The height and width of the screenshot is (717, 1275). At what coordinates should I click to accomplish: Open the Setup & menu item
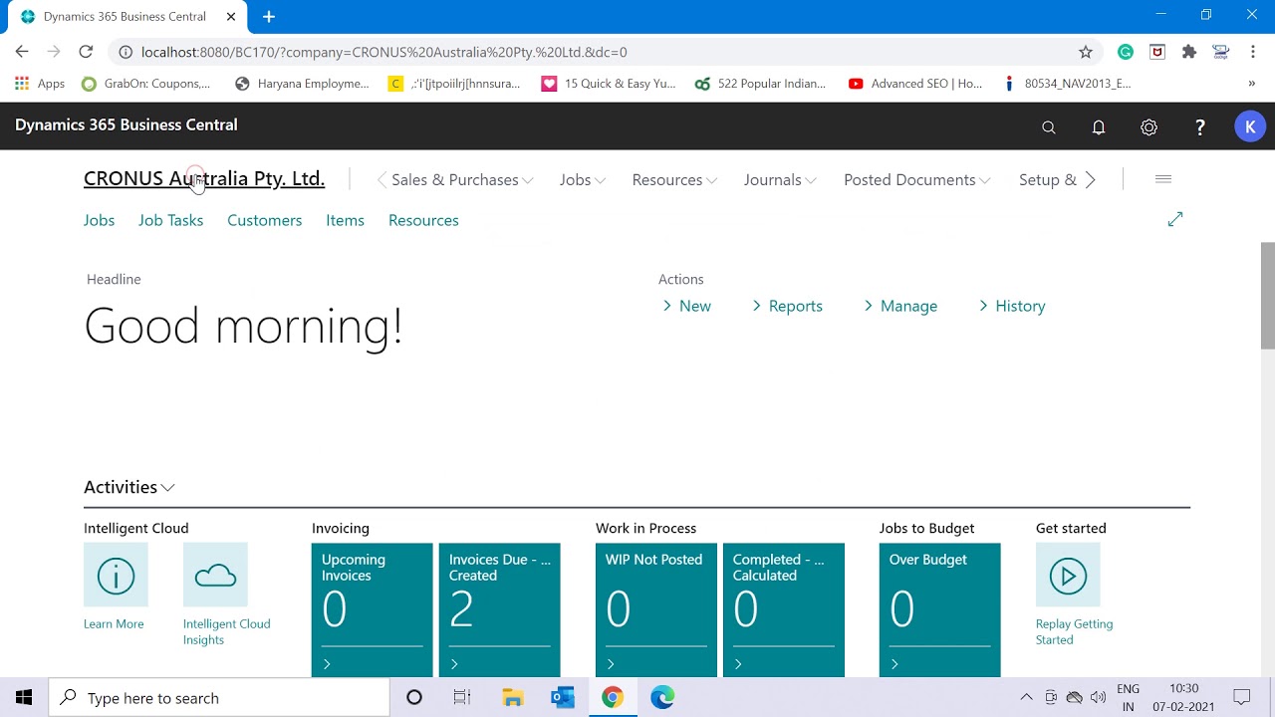coord(1047,179)
